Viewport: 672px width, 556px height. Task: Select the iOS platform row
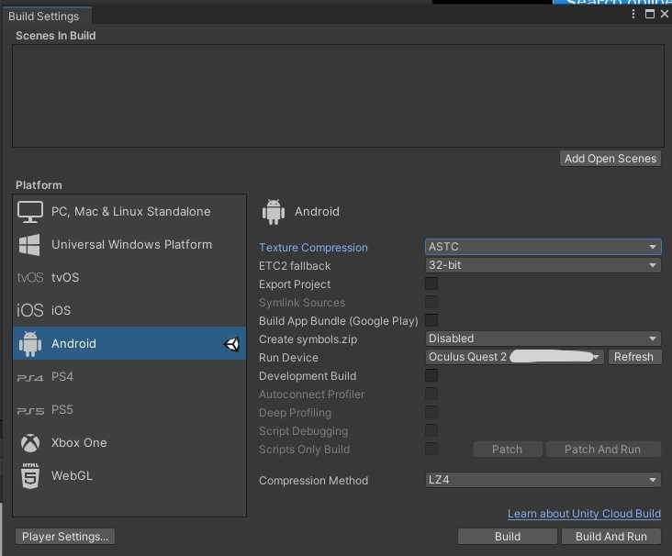(x=129, y=310)
